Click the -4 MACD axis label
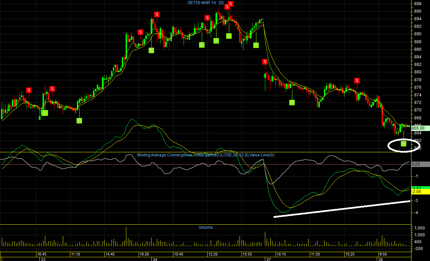 [416, 213]
